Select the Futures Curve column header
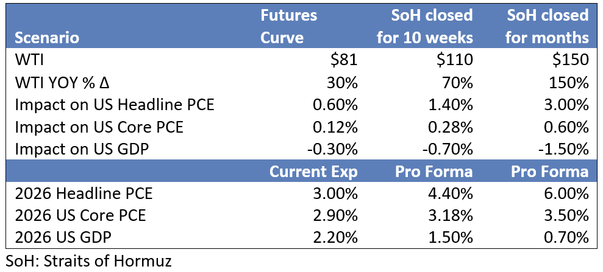603x272 pixels. pos(289,26)
